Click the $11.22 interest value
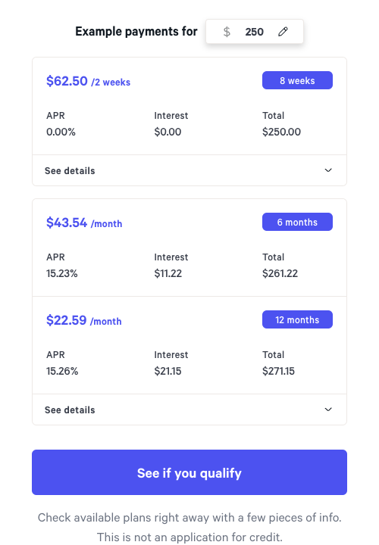 pyautogui.click(x=168, y=273)
